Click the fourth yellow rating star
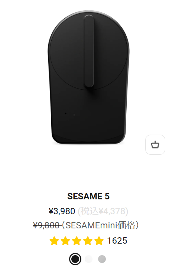185x273 pixels. 88,241
